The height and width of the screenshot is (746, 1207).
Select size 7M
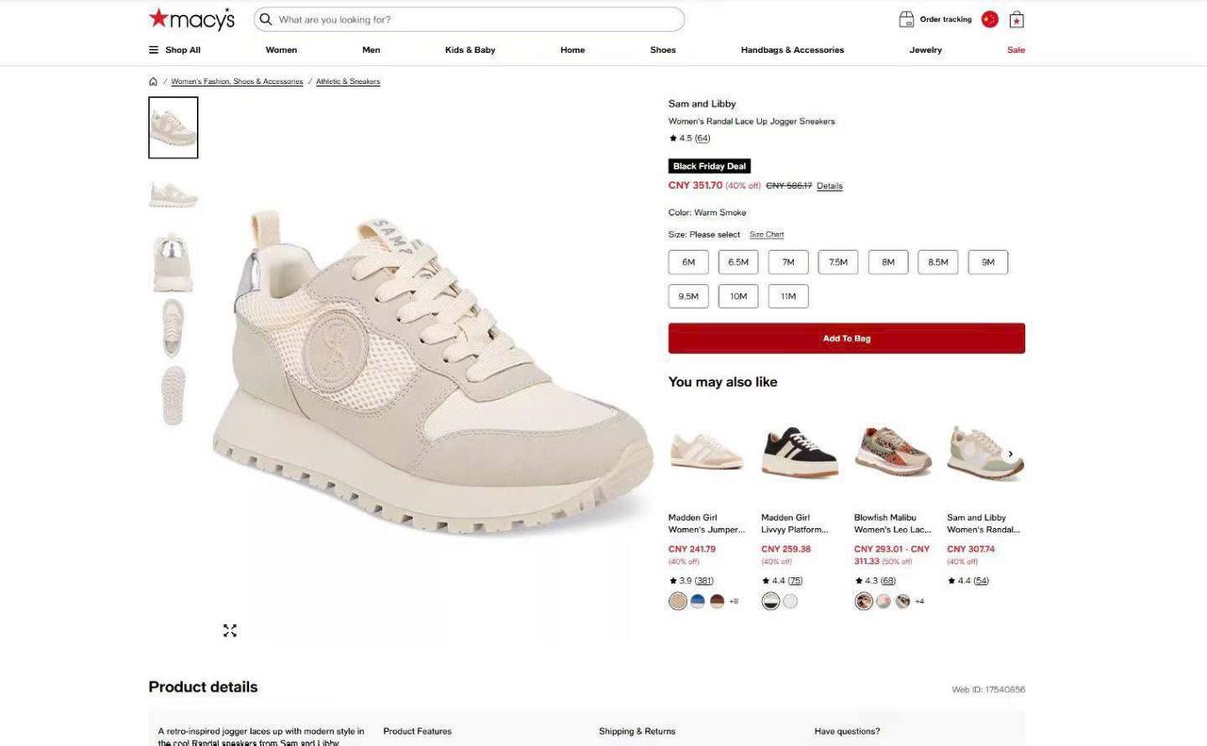coord(788,262)
